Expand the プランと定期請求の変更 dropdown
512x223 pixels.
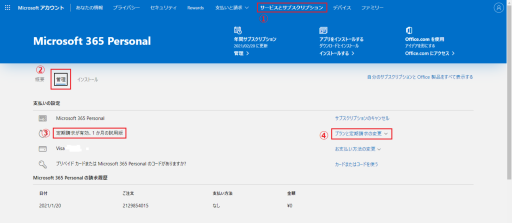(x=361, y=133)
